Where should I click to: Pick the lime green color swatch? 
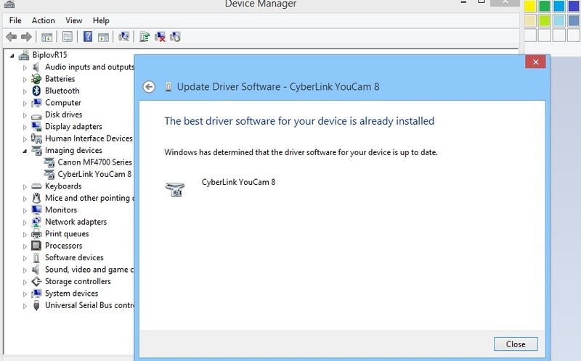[545, 20]
